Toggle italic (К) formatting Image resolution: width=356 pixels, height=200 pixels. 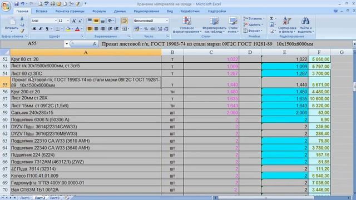41,29
